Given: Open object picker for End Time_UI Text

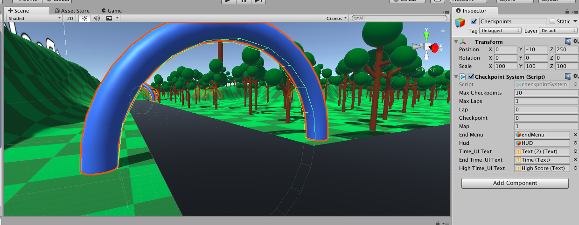Looking at the screenshot, I should [575, 160].
